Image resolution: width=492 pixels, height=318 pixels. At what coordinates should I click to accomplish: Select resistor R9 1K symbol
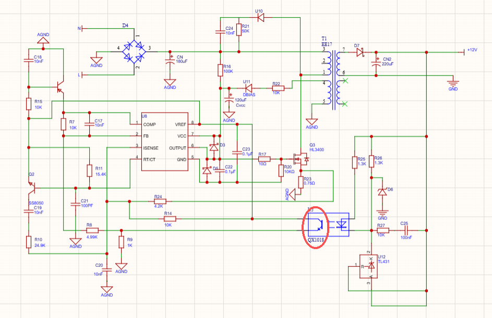[x=122, y=242]
